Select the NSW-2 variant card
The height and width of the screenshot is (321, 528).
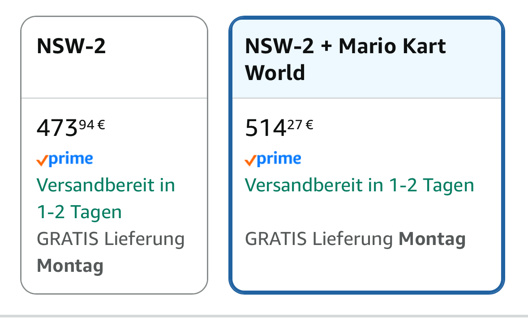point(114,155)
